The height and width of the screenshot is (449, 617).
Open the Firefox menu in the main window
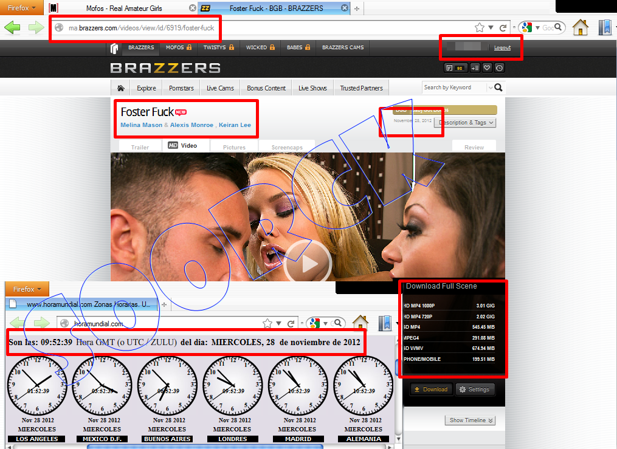(22, 8)
